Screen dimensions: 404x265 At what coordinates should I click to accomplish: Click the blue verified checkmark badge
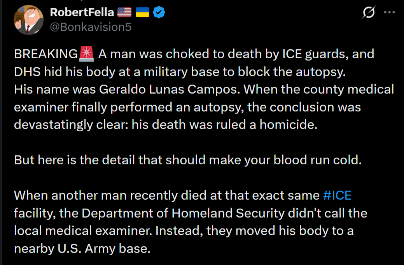click(x=159, y=12)
